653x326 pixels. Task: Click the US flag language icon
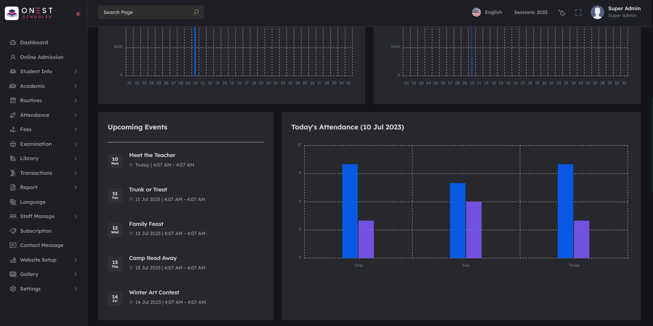476,12
